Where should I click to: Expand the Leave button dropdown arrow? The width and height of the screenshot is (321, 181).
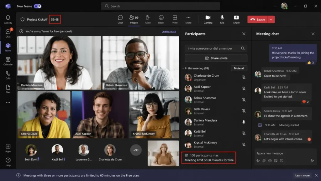click(271, 19)
